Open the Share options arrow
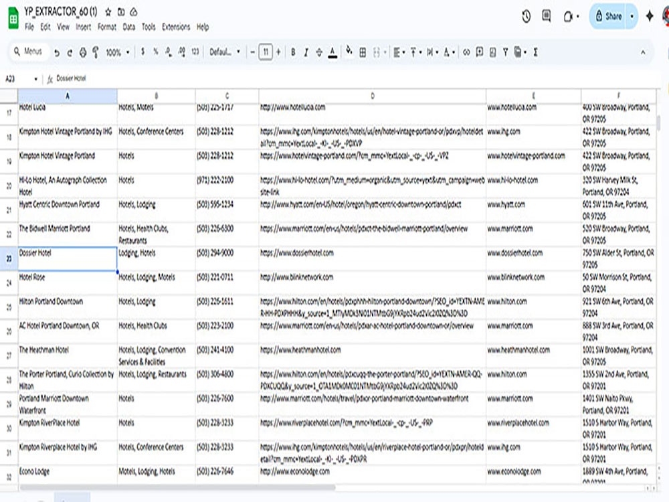The height and width of the screenshot is (502, 669). click(x=632, y=17)
